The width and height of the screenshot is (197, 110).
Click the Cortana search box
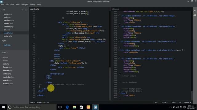(x=32, y=107)
